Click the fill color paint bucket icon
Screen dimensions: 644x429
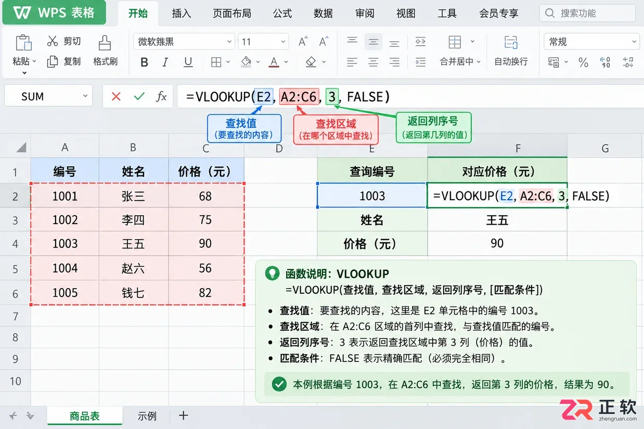(x=247, y=62)
